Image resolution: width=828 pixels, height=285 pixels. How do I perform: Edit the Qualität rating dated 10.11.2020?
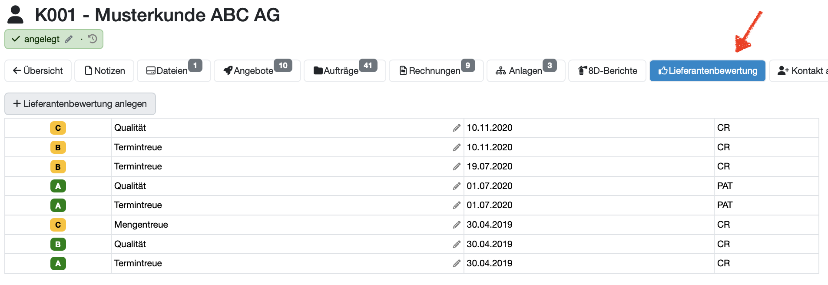pyautogui.click(x=457, y=128)
